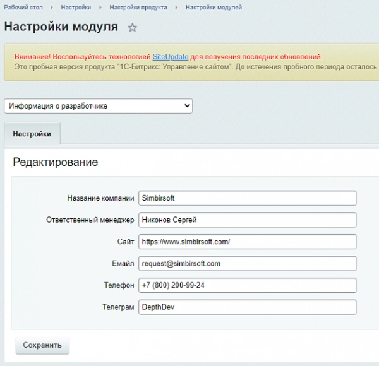This screenshot has width=379, height=366.
Task: Expand arrow after 'Настройки продукта' breadcrumb
Action: (x=176, y=8)
